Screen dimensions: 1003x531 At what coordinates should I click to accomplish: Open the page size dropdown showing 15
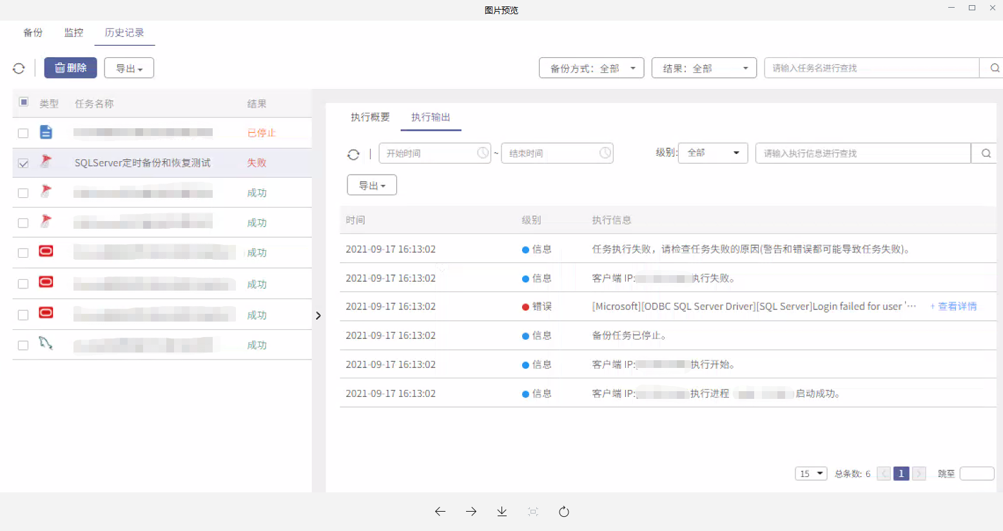tap(811, 474)
